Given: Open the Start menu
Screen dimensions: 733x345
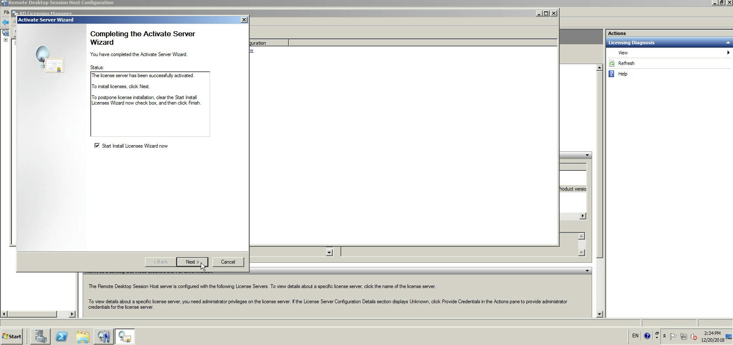Looking at the screenshot, I should 12,337.
